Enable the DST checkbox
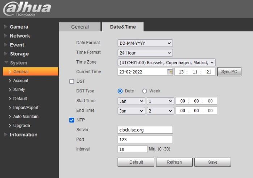 tap(72, 82)
